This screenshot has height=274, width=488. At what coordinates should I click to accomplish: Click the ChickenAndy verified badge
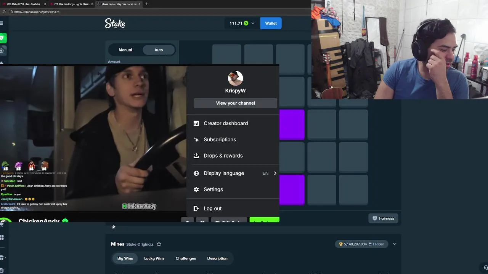(x=65, y=221)
